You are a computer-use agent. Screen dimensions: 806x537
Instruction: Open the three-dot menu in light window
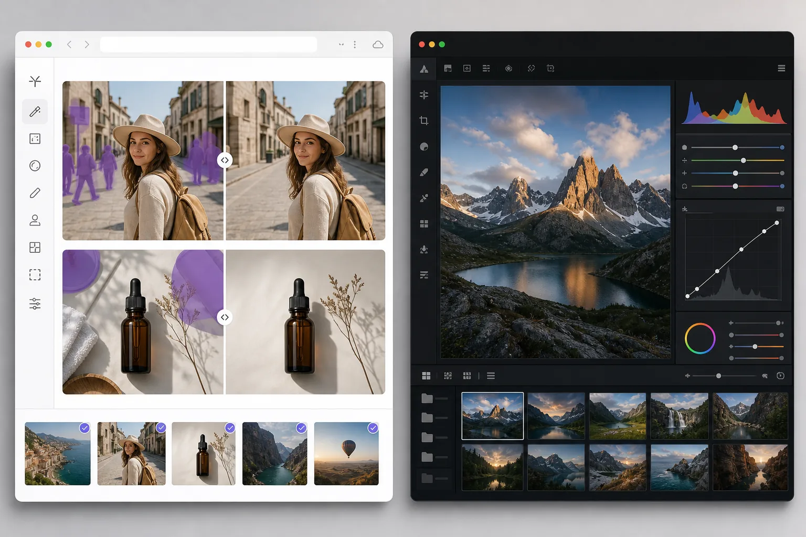tap(355, 45)
